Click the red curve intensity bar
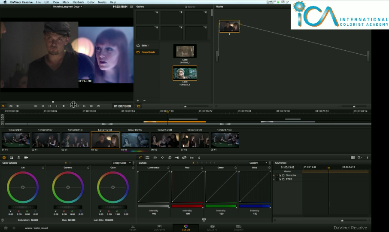 click(x=187, y=206)
